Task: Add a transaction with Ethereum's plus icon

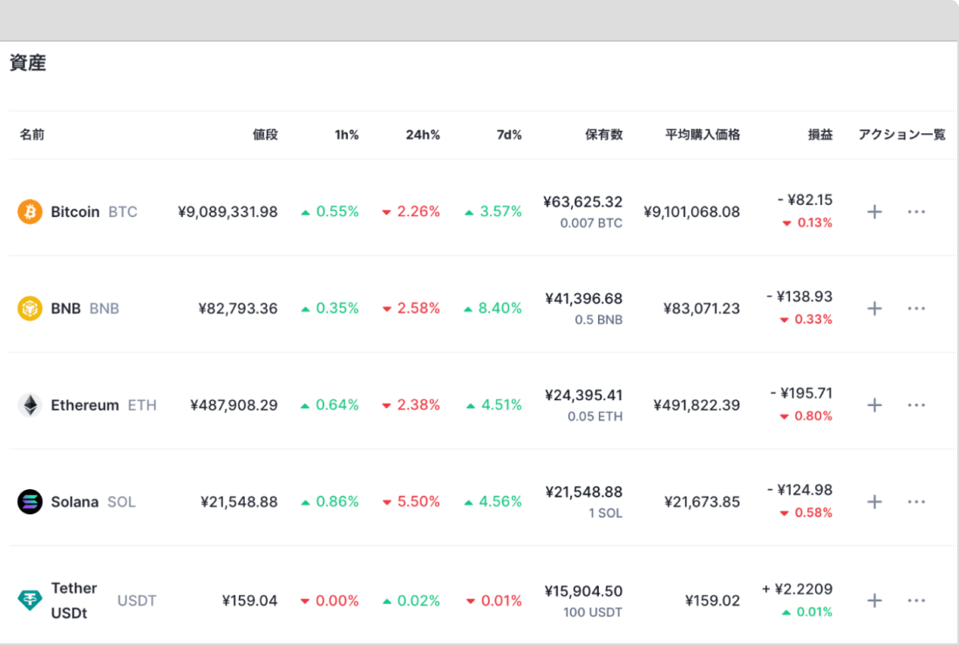Action: click(874, 404)
